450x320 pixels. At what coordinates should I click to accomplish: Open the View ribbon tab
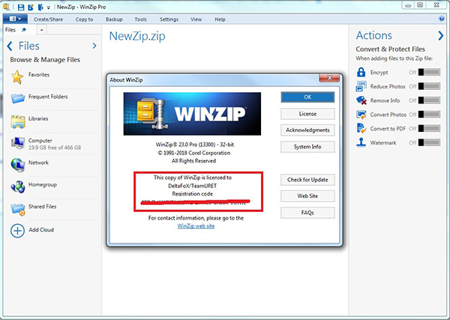point(196,19)
